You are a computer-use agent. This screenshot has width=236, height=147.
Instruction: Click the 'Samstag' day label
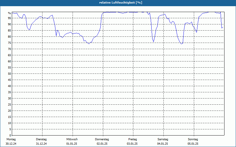(163, 139)
